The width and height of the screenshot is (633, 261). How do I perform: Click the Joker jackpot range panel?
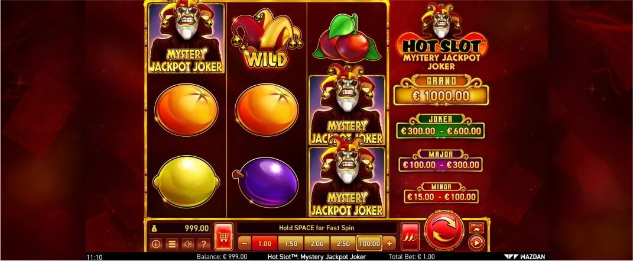pyautogui.click(x=440, y=127)
